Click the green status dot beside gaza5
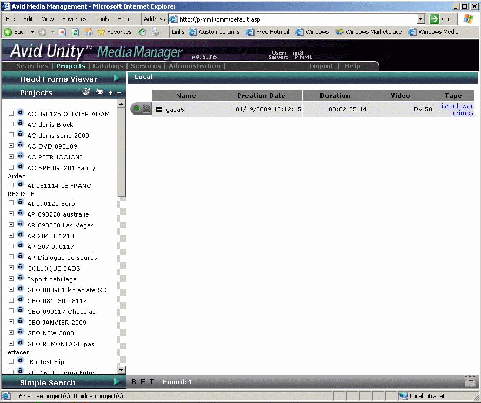The width and height of the screenshot is (481, 403). 137,109
